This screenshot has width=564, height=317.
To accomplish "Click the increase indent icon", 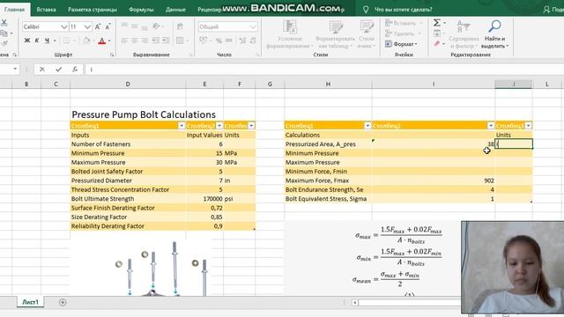I will pyautogui.click(x=166, y=41).
